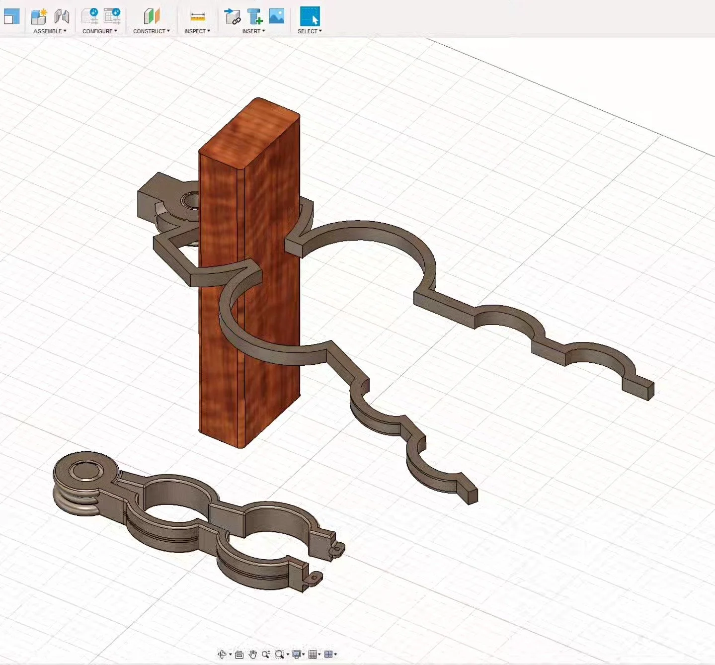The width and height of the screenshot is (715, 665).
Task: Expand the Orbit tool dropdown arrow
Action: click(x=231, y=654)
